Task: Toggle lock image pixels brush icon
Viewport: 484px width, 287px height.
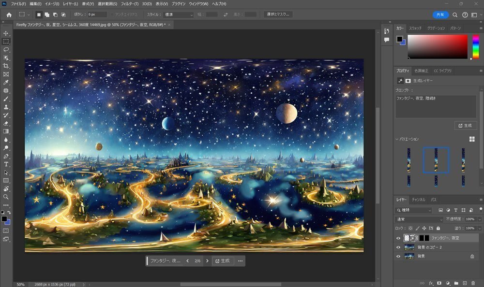Action: click(417, 228)
